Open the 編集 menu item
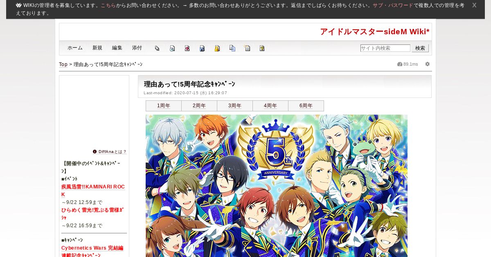The image size is (491, 257). tap(117, 48)
